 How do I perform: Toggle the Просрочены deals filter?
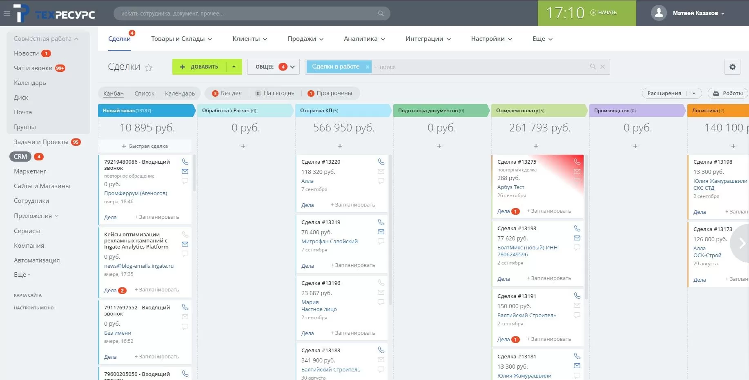330,93
